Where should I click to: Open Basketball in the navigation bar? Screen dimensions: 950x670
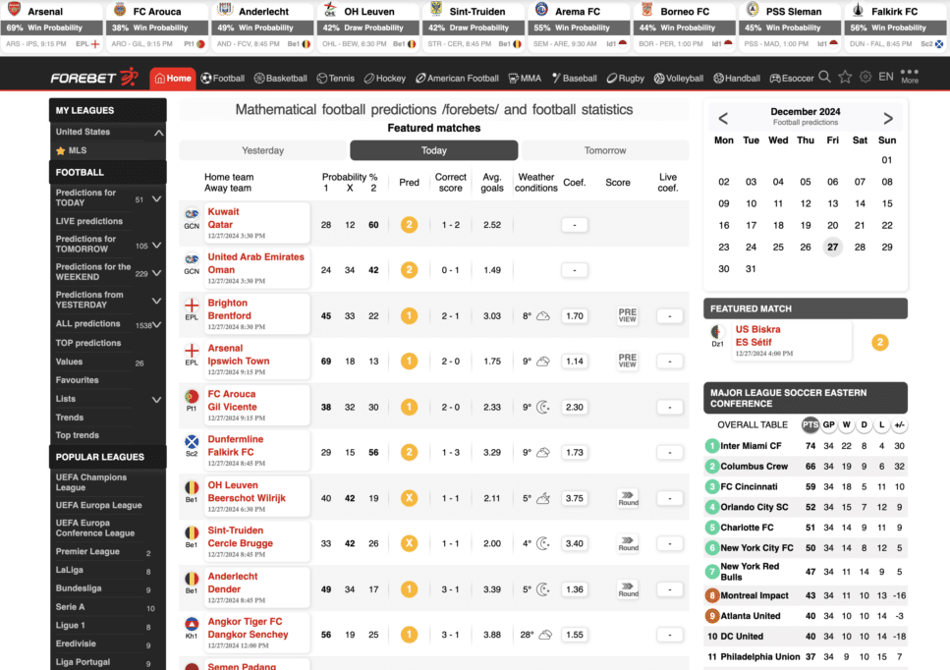click(x=281, y=79)
